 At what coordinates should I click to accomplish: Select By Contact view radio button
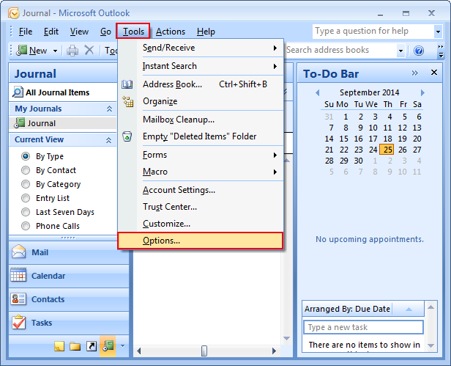(x=26, y=170)
